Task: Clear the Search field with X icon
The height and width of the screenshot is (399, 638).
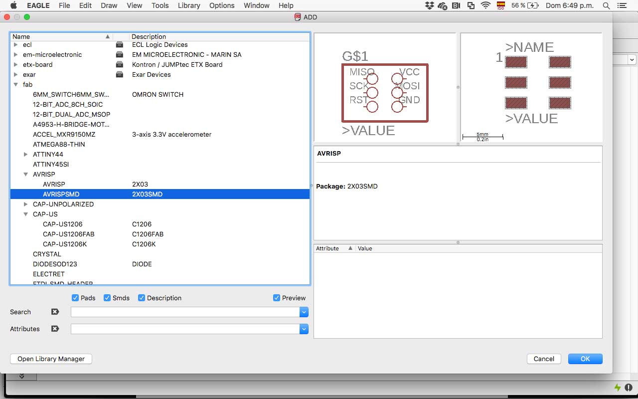Action: 55,312
